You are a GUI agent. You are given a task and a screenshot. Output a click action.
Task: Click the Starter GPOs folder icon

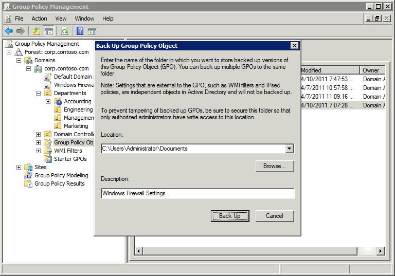click(x=48, y=159)
